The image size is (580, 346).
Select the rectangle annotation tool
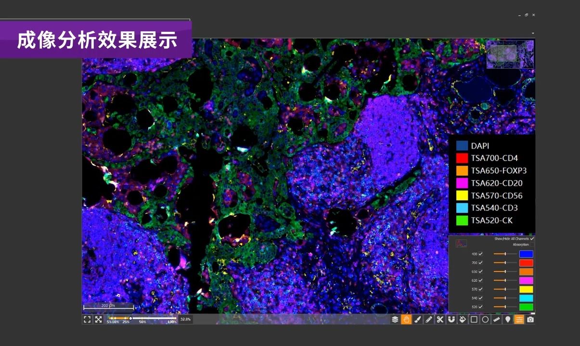tap(474, 319)
